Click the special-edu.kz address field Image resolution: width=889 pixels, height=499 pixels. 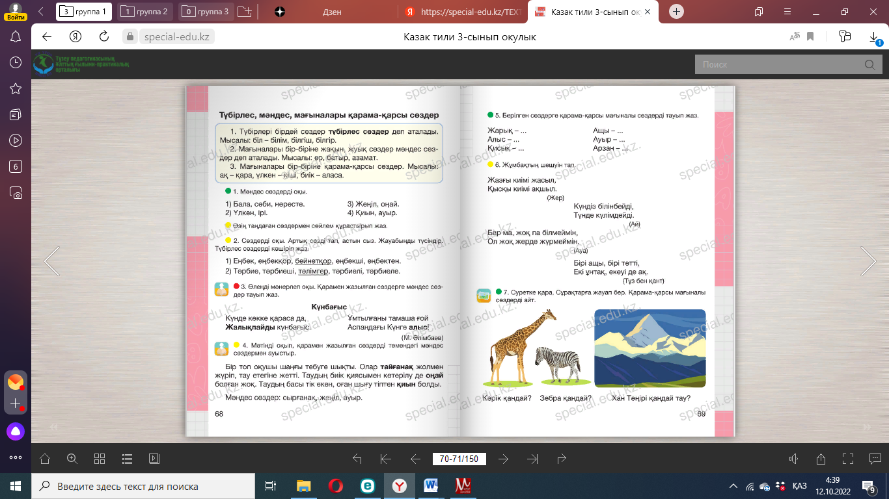point(177,37)
